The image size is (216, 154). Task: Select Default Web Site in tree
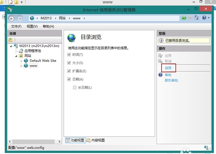[x=43, y=61]
